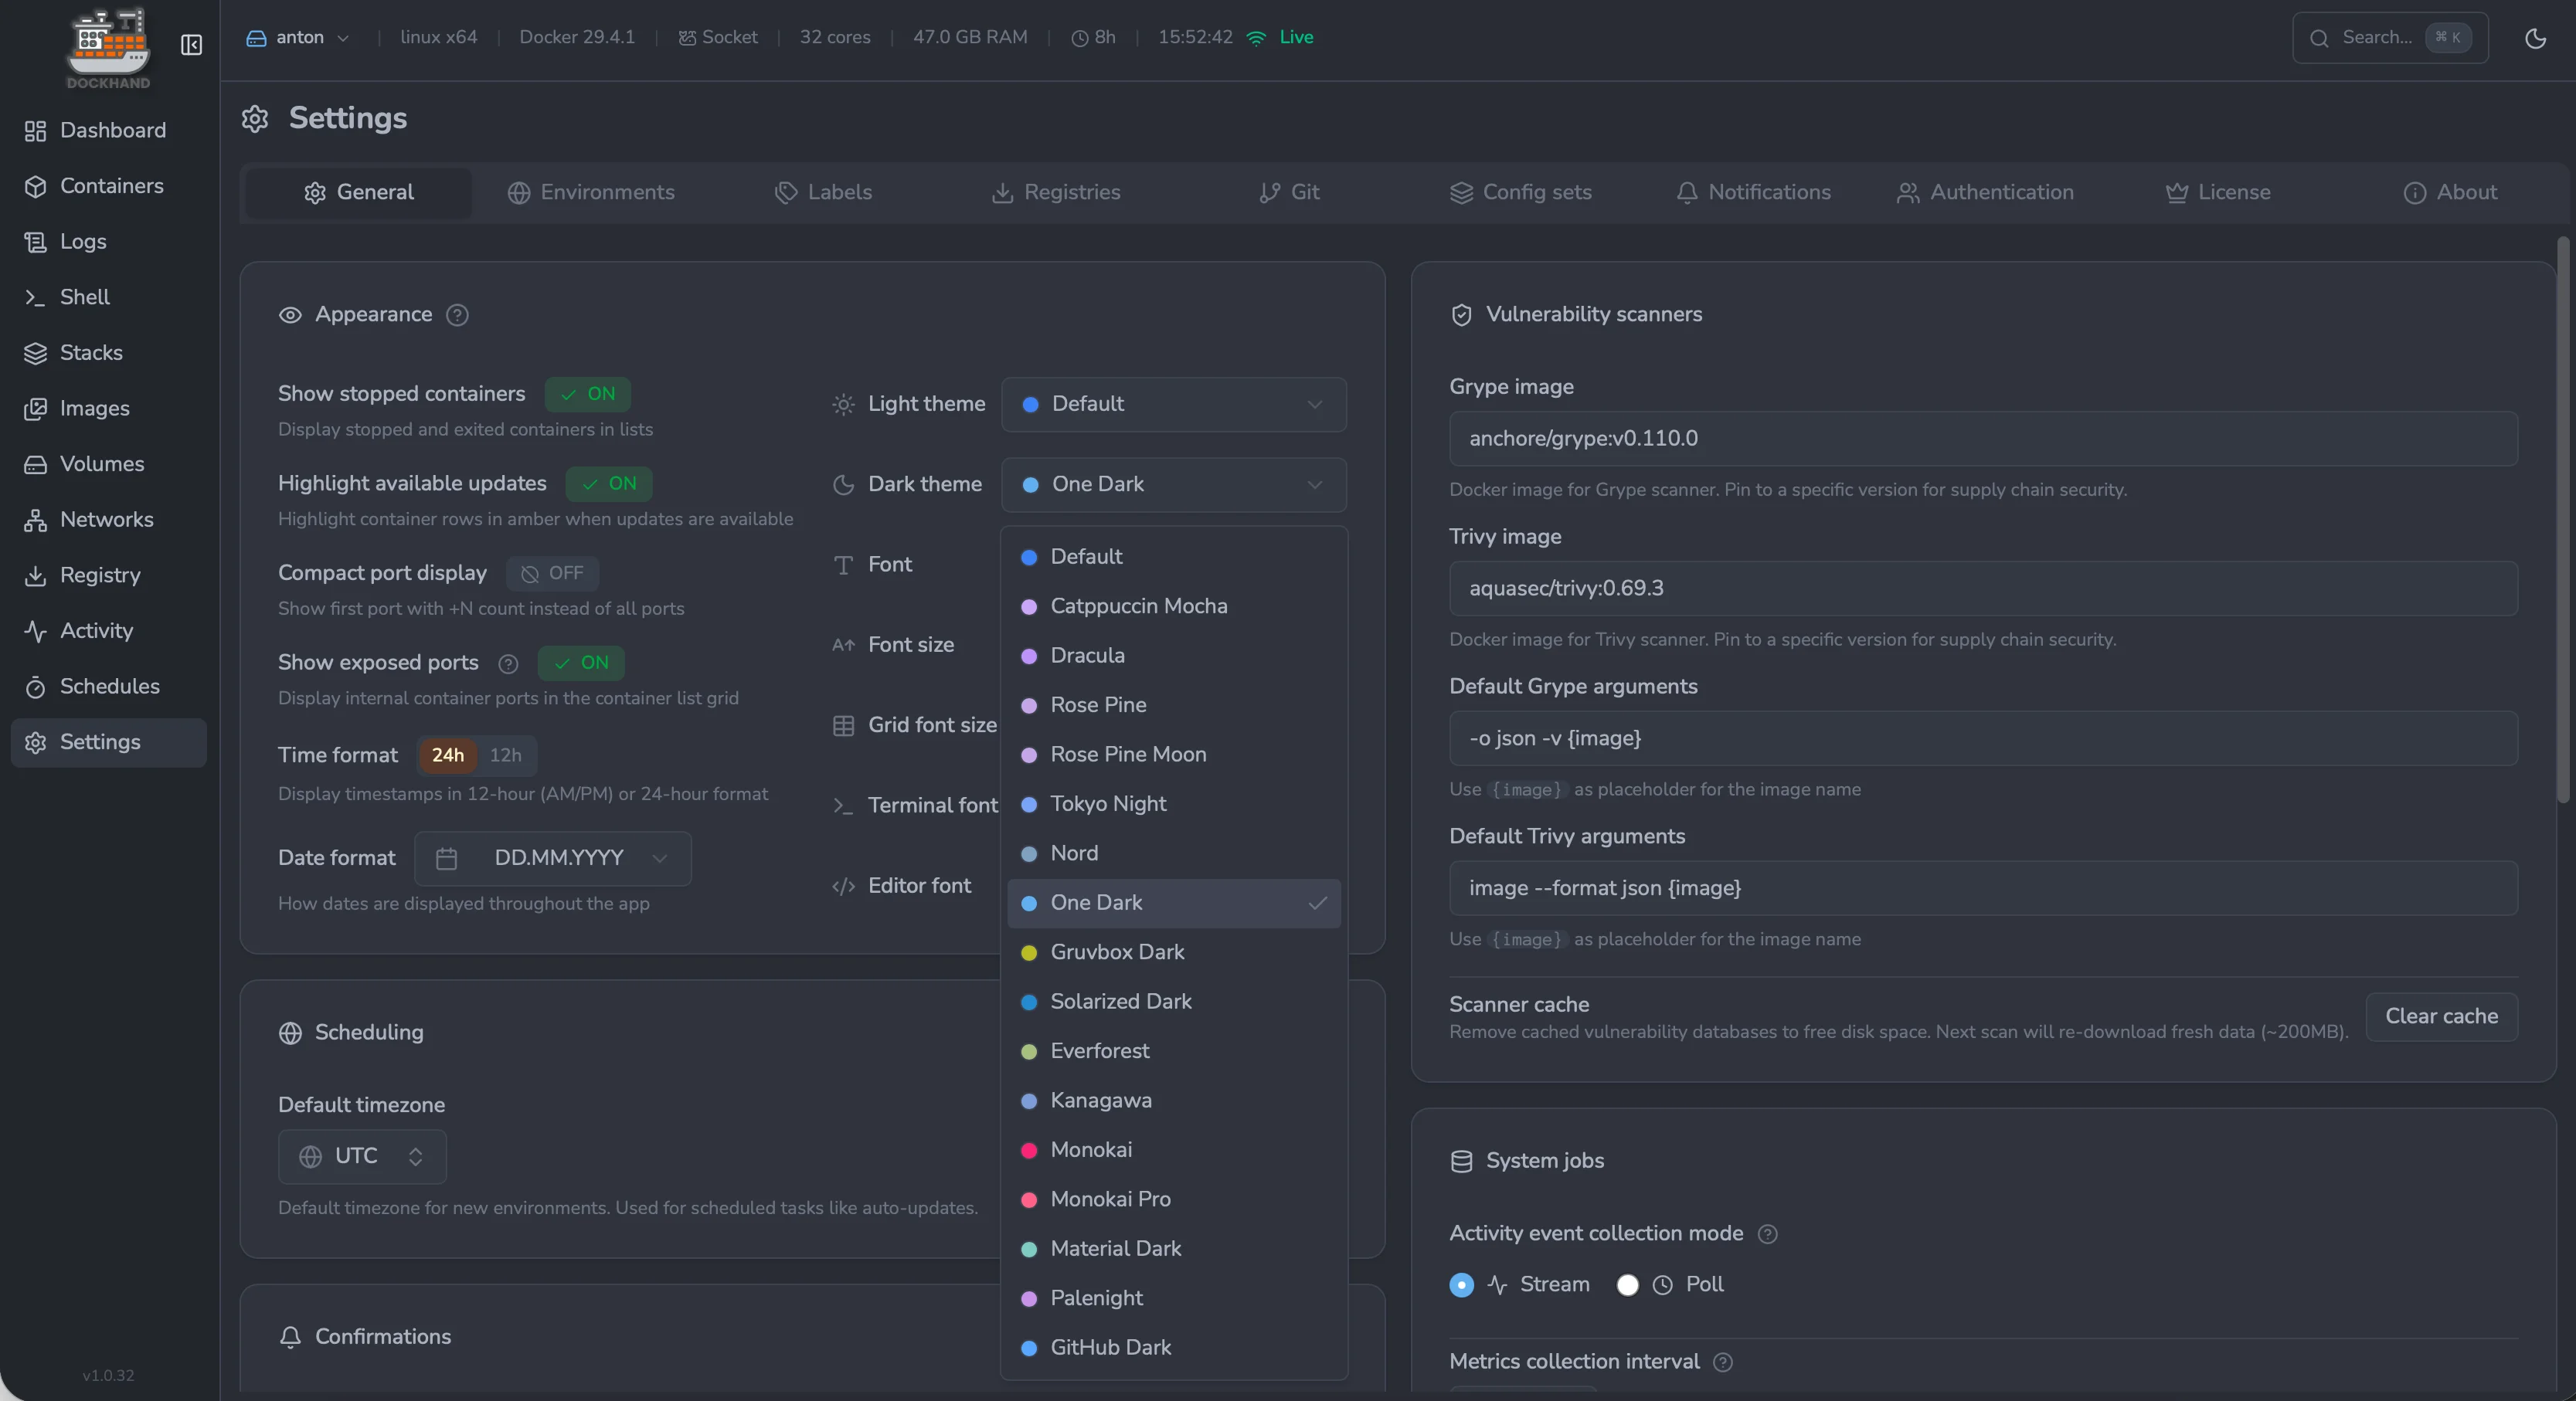Viewport: 2576px width, 1401px height.
Task: Go to Dashboard in sidebar
Action: click(x=109, y=131)
